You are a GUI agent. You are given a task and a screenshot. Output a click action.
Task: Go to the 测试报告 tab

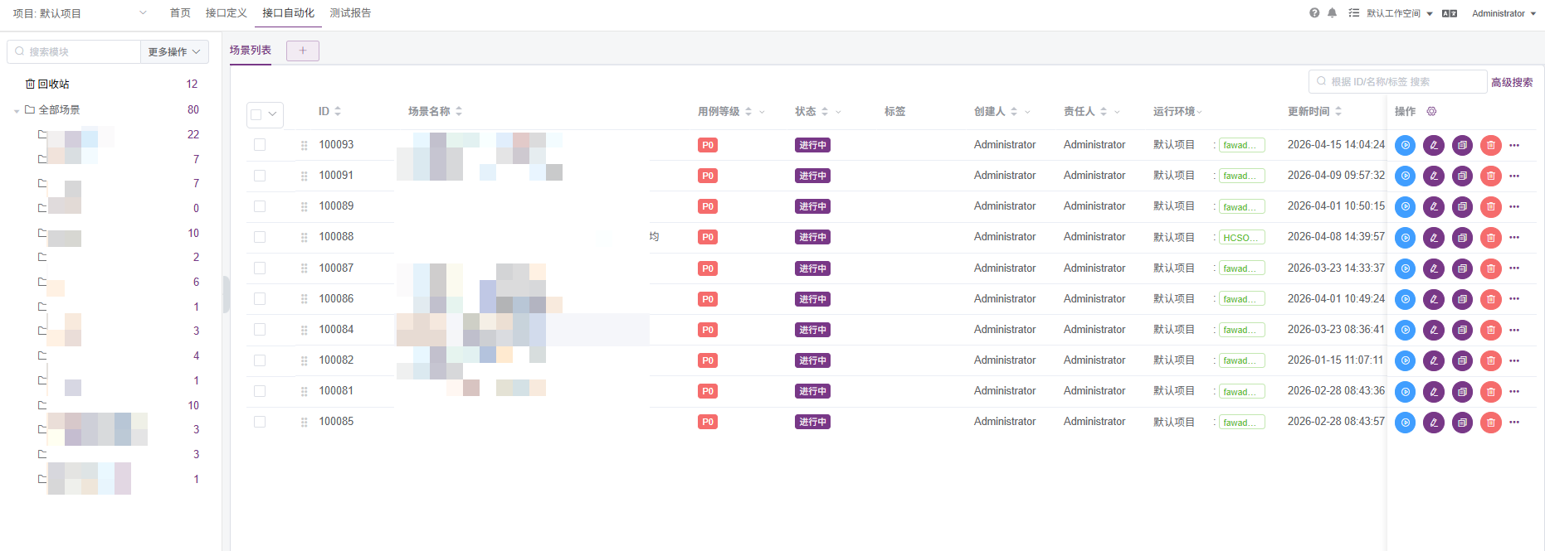[350, 13]
